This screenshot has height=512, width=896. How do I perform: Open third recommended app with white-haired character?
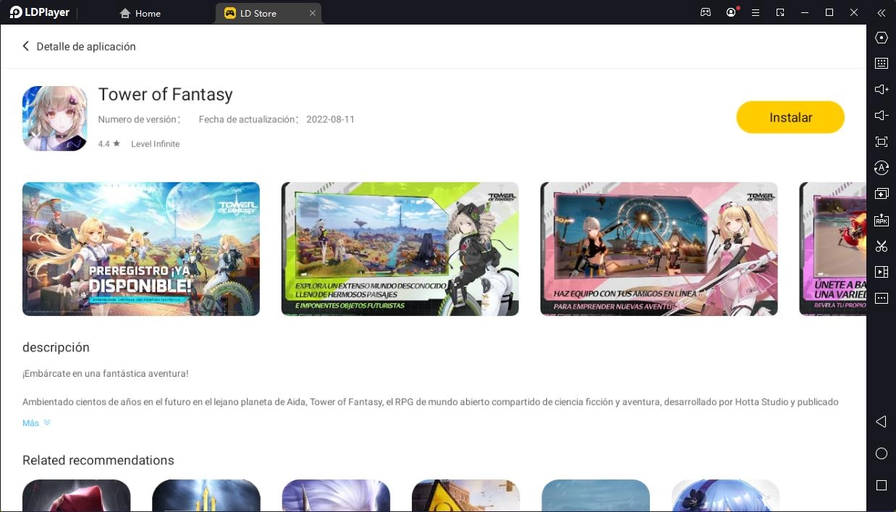pos(336,496)
